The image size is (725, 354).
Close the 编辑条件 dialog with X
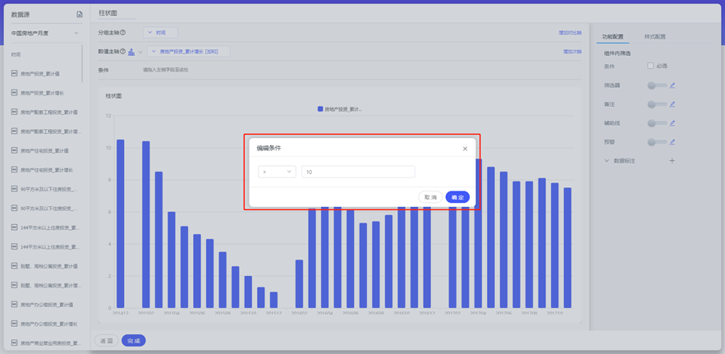click(x=465, y=149)
